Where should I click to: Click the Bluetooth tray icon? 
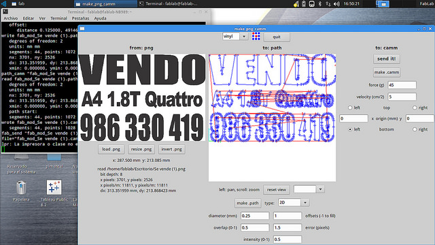click(320, 4)
